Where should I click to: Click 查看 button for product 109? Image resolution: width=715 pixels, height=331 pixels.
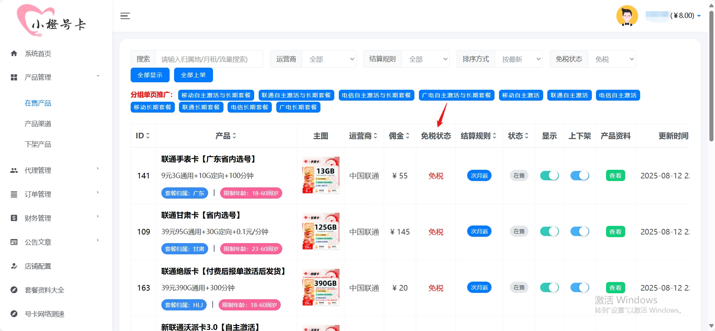coord(615,232)
